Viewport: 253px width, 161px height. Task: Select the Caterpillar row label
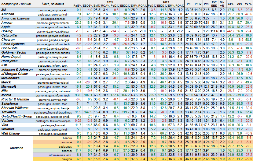tap(16, 36)
